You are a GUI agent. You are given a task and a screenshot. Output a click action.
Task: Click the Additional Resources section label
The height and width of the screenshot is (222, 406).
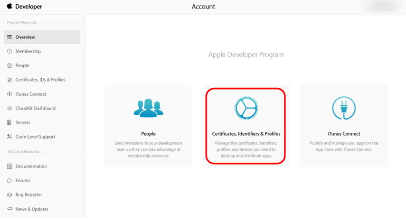coord(23,151)
